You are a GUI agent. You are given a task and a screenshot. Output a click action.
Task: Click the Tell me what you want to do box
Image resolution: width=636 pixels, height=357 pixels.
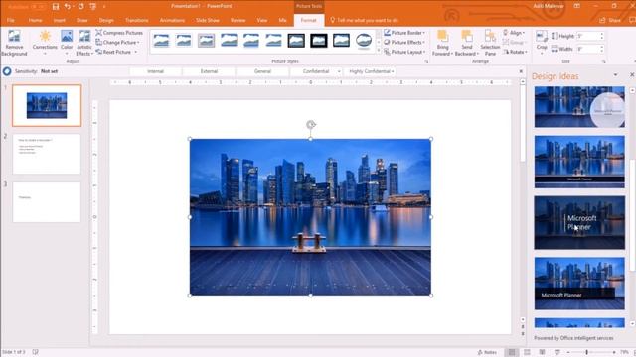point(365,20)
